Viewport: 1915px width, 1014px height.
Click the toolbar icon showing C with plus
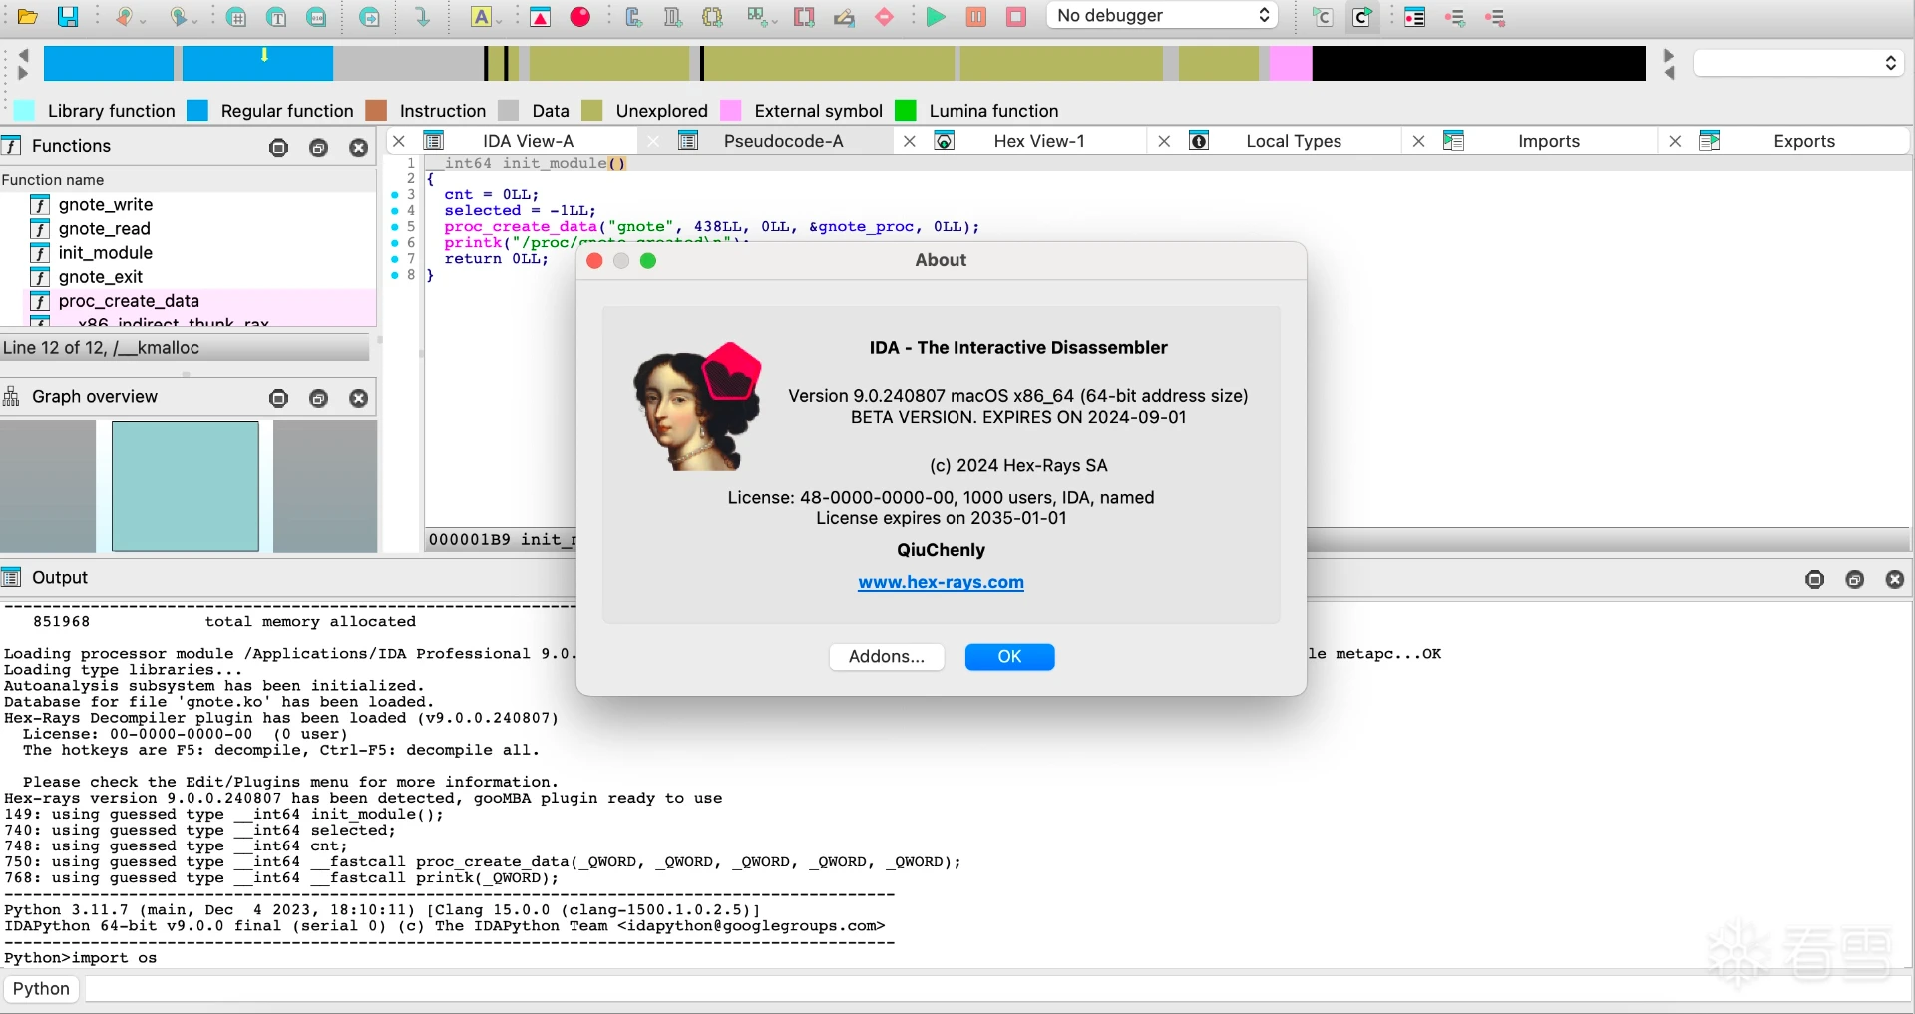click(x=633, y=17)
